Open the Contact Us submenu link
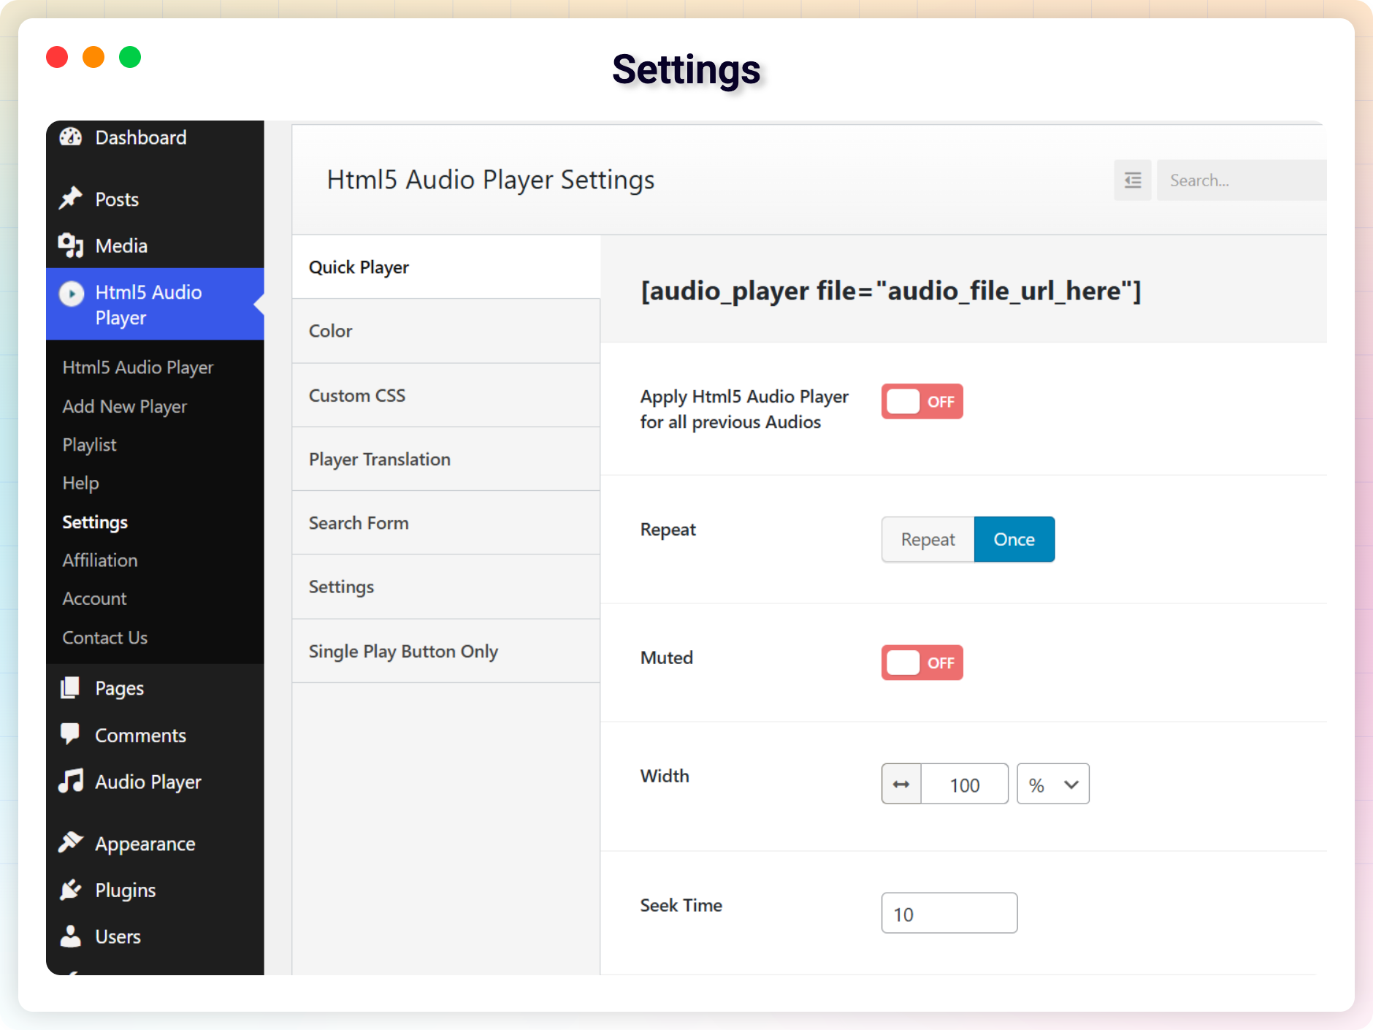1373x1030 pixels. pyautogui.click(x=104, y=638)
